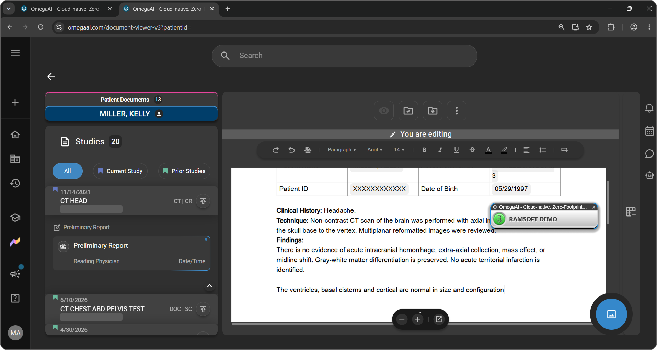657x350 pixels.
Task: Open the colorful analytics chart icon
Action: pyautogui.click(x=15, y=242)
